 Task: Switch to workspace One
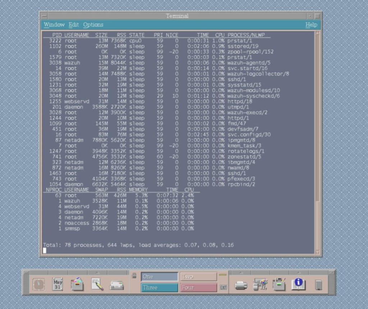[160, 277]
